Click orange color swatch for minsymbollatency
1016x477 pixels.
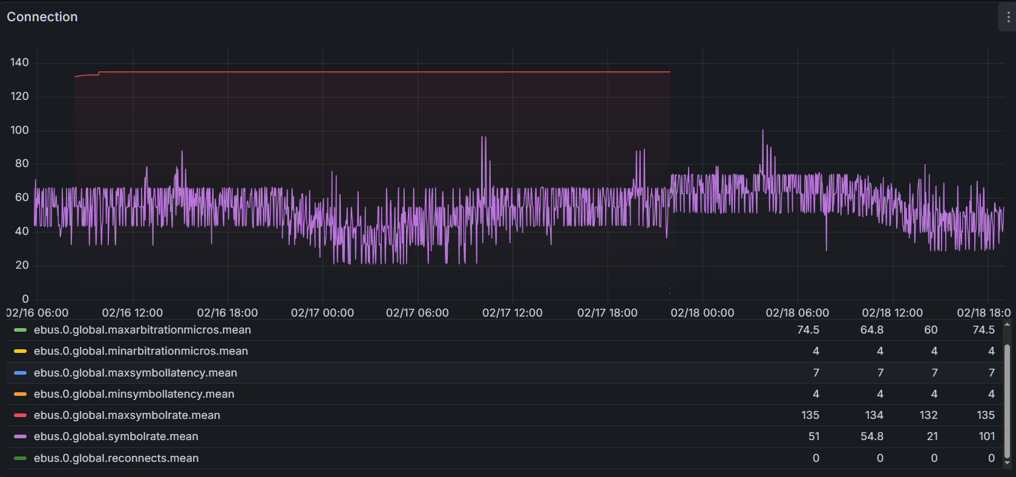[x=20, y=394]
